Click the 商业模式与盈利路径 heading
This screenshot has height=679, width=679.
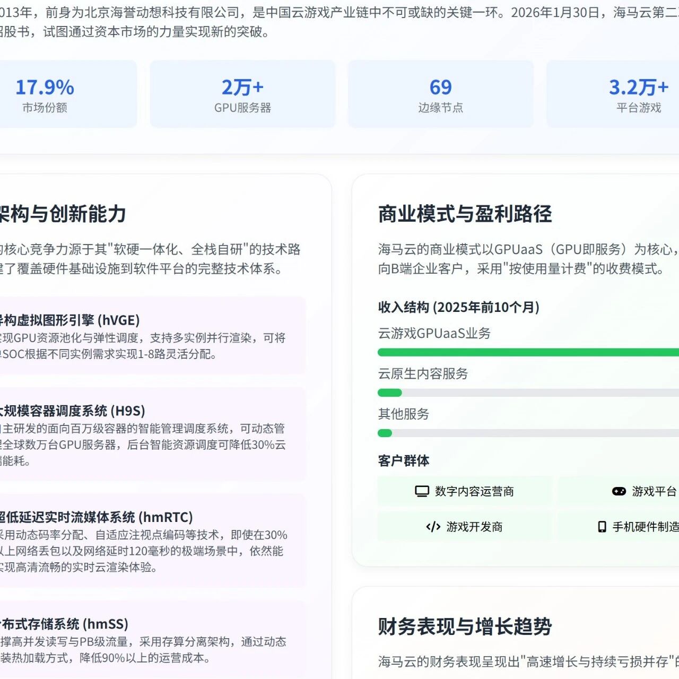[x=465, y=214]
